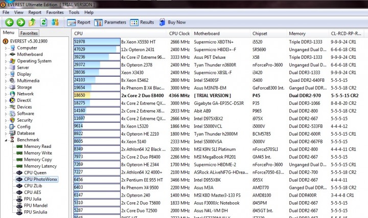Open the Report toolbar button
Image resolution: width=368 pixels, height=218 pixels.
[x=79, y=23]
